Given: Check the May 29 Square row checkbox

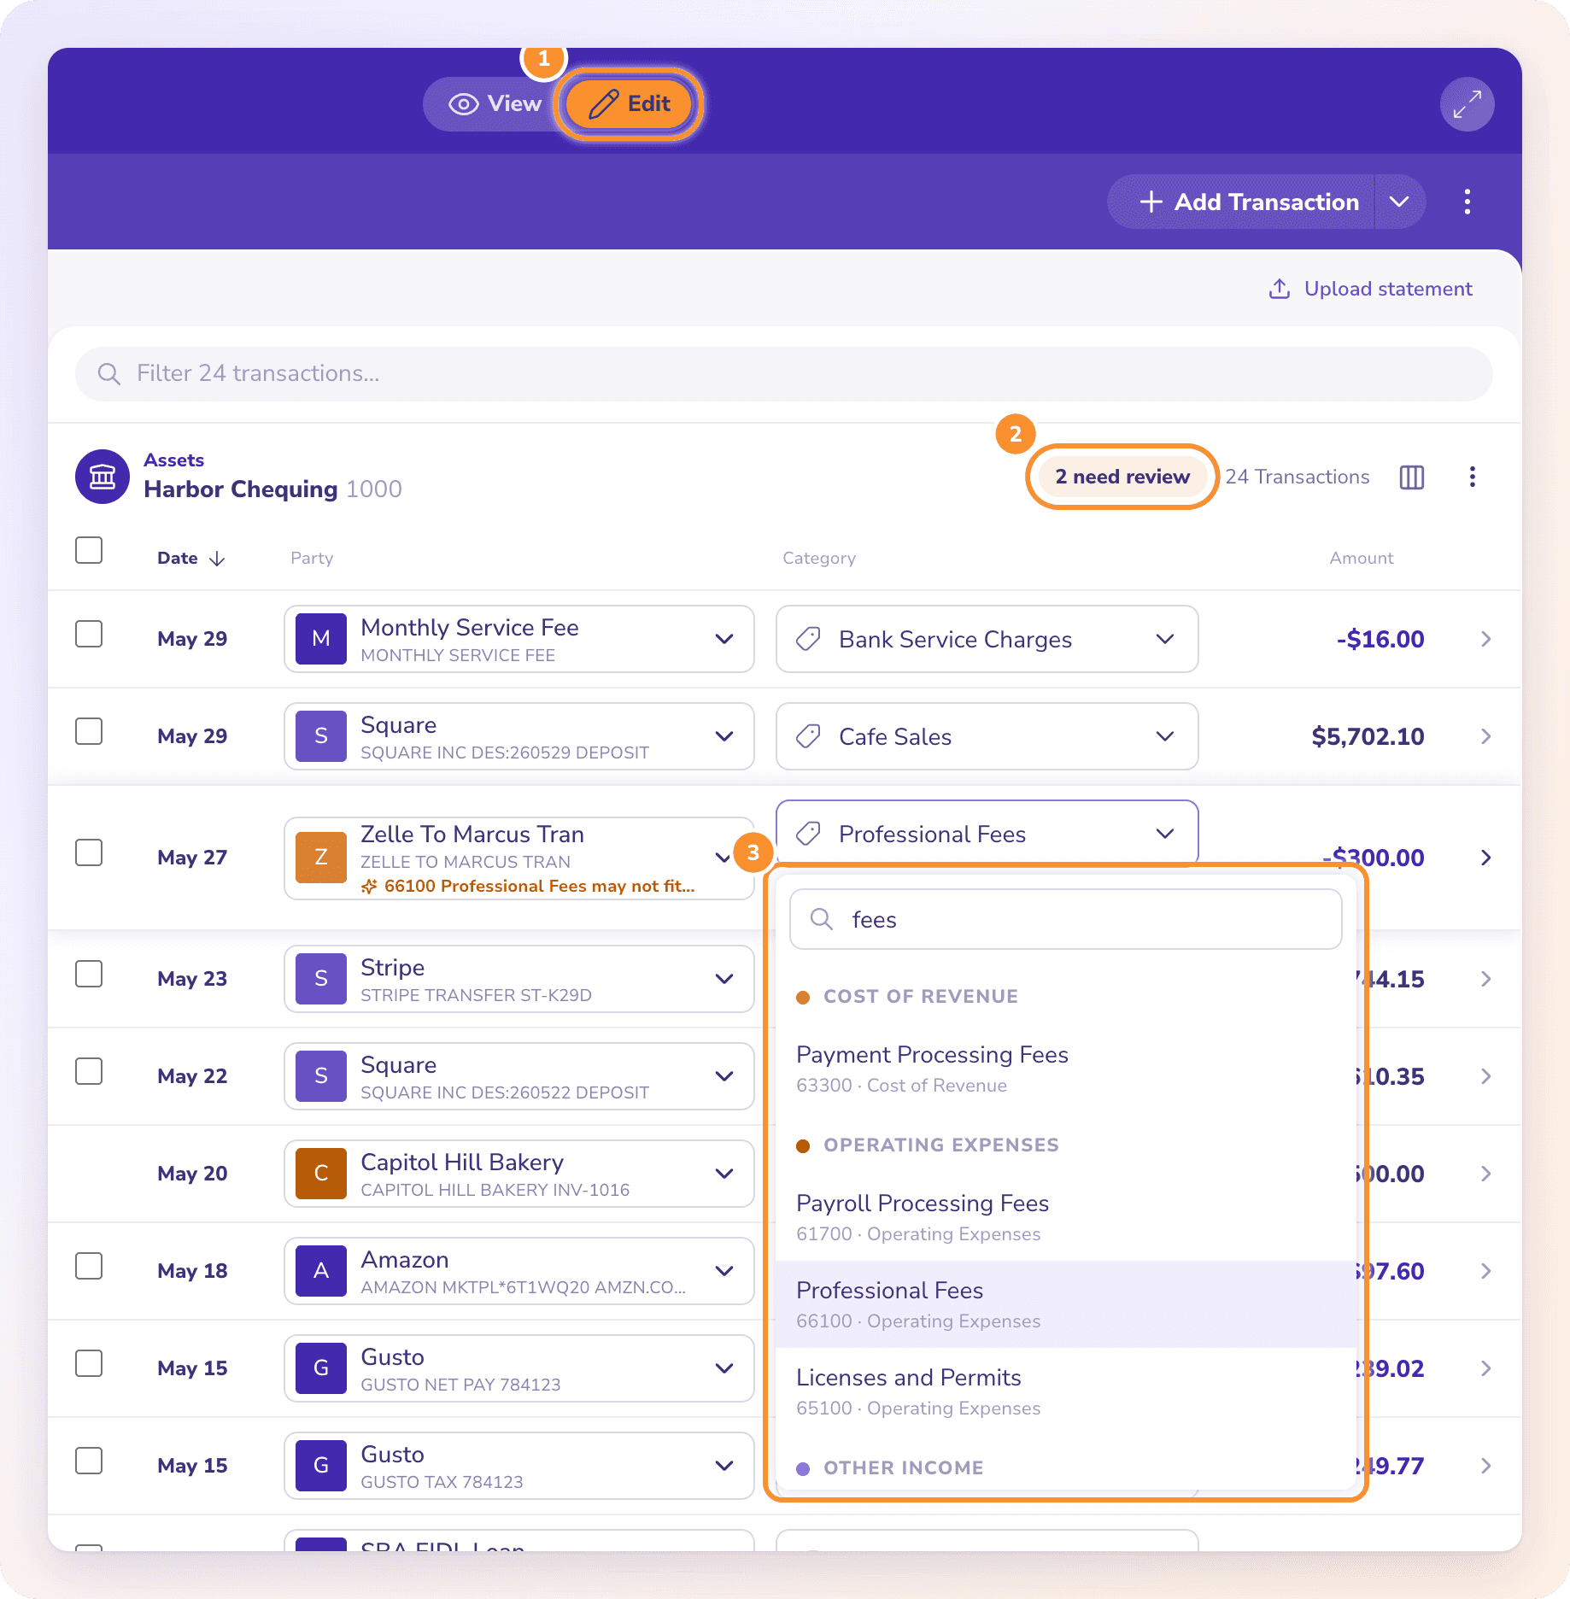Looking at the screenshot, I should point(89,731).
